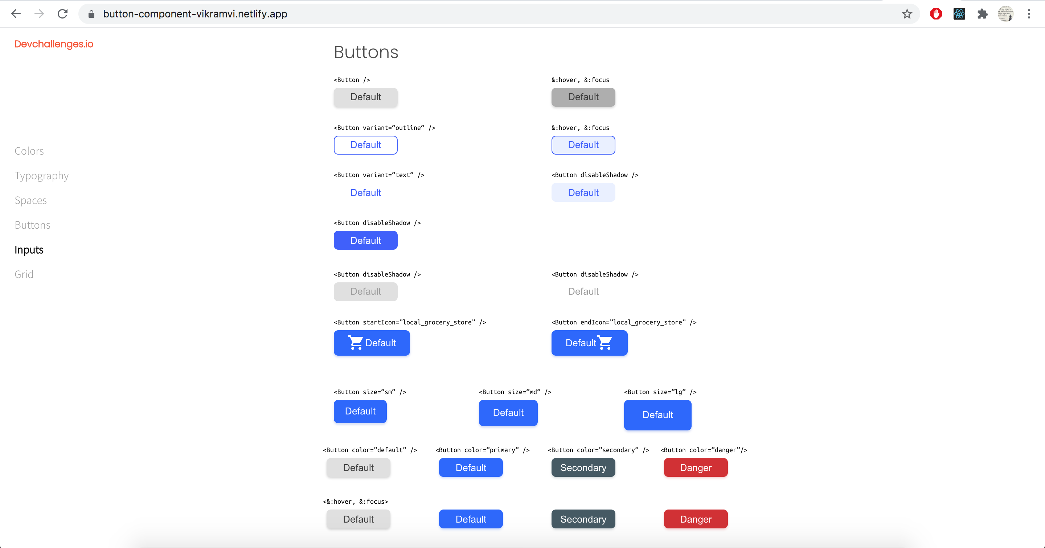Go to Typography in the sidebar
The image size is (1045, 548).
[41, 176]
